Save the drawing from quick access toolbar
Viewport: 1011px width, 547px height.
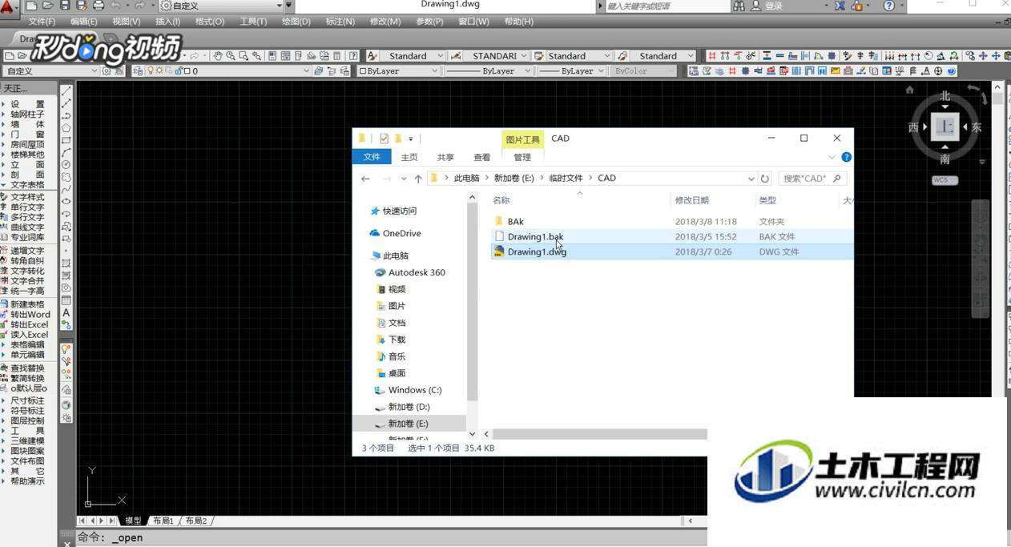[65, 6]
